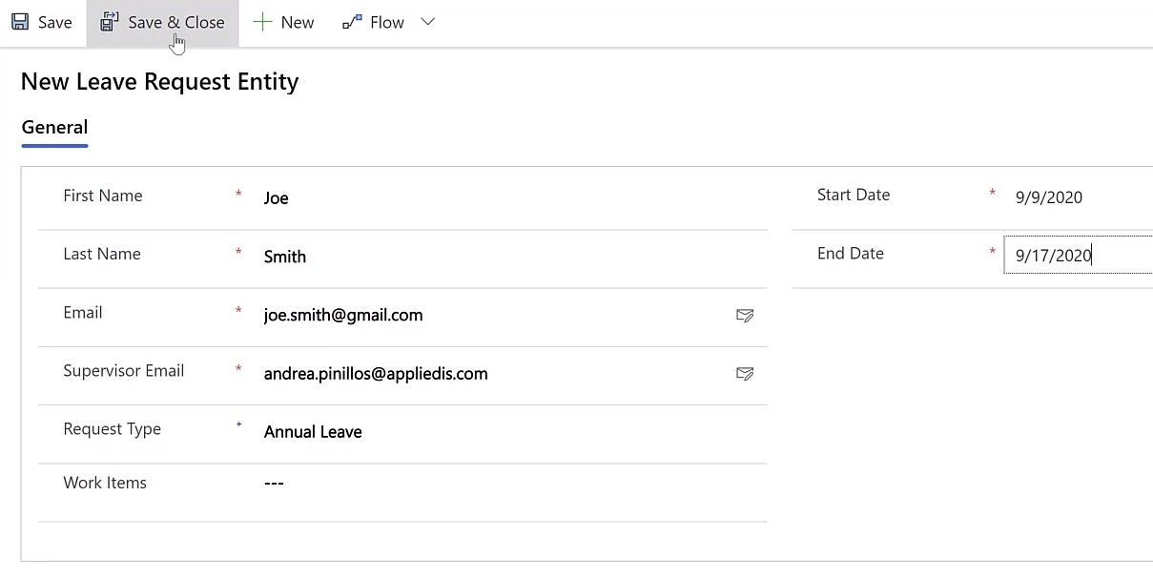
Task: Expand the Flow dropdown chevron
Action: tap(427, 22)
